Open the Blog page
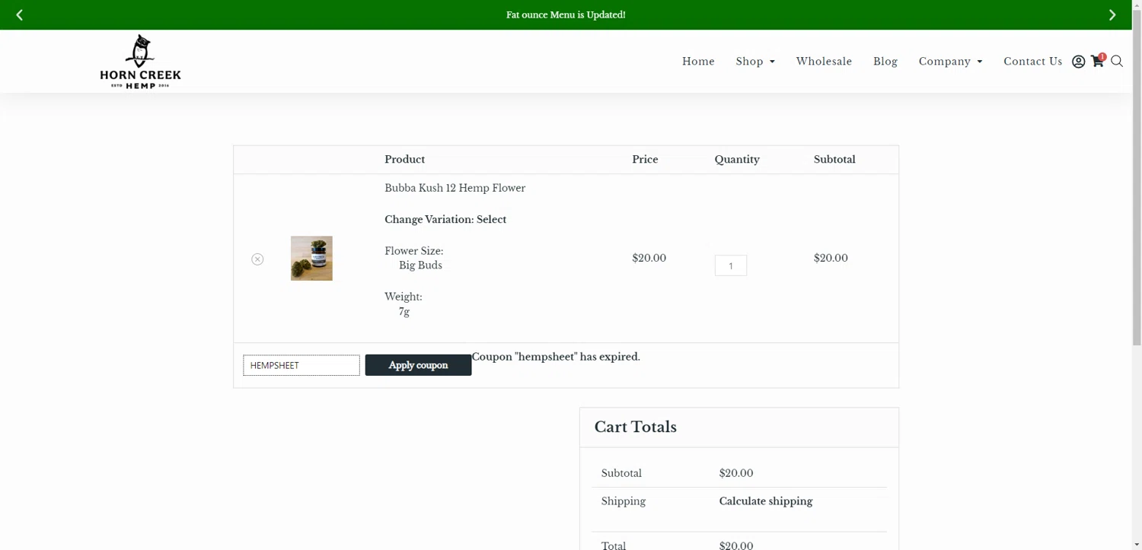 tap(885, 62)
